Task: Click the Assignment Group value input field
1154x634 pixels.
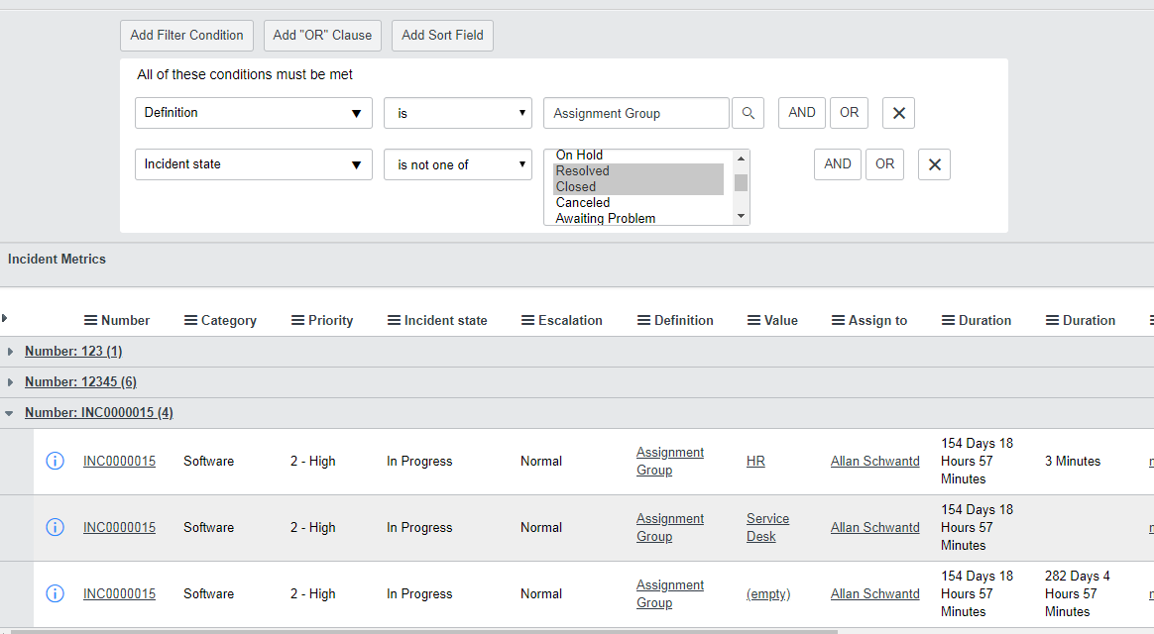Action: [x=636, y=113]
